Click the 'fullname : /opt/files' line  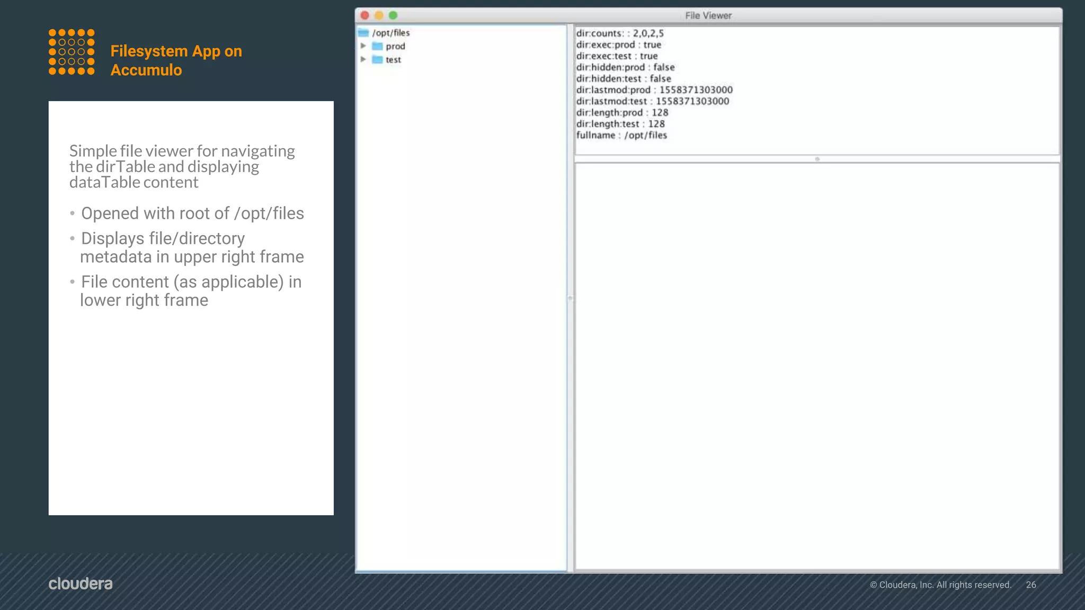(622, 135)
